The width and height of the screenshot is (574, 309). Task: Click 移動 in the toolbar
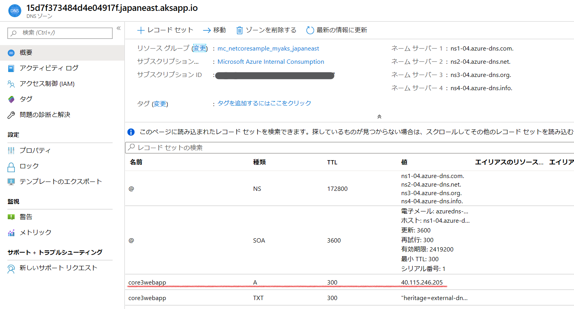214,30
